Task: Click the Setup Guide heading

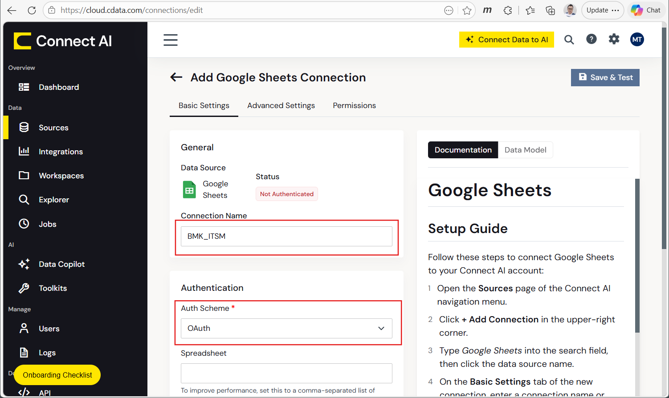Action: coord(468,229)
